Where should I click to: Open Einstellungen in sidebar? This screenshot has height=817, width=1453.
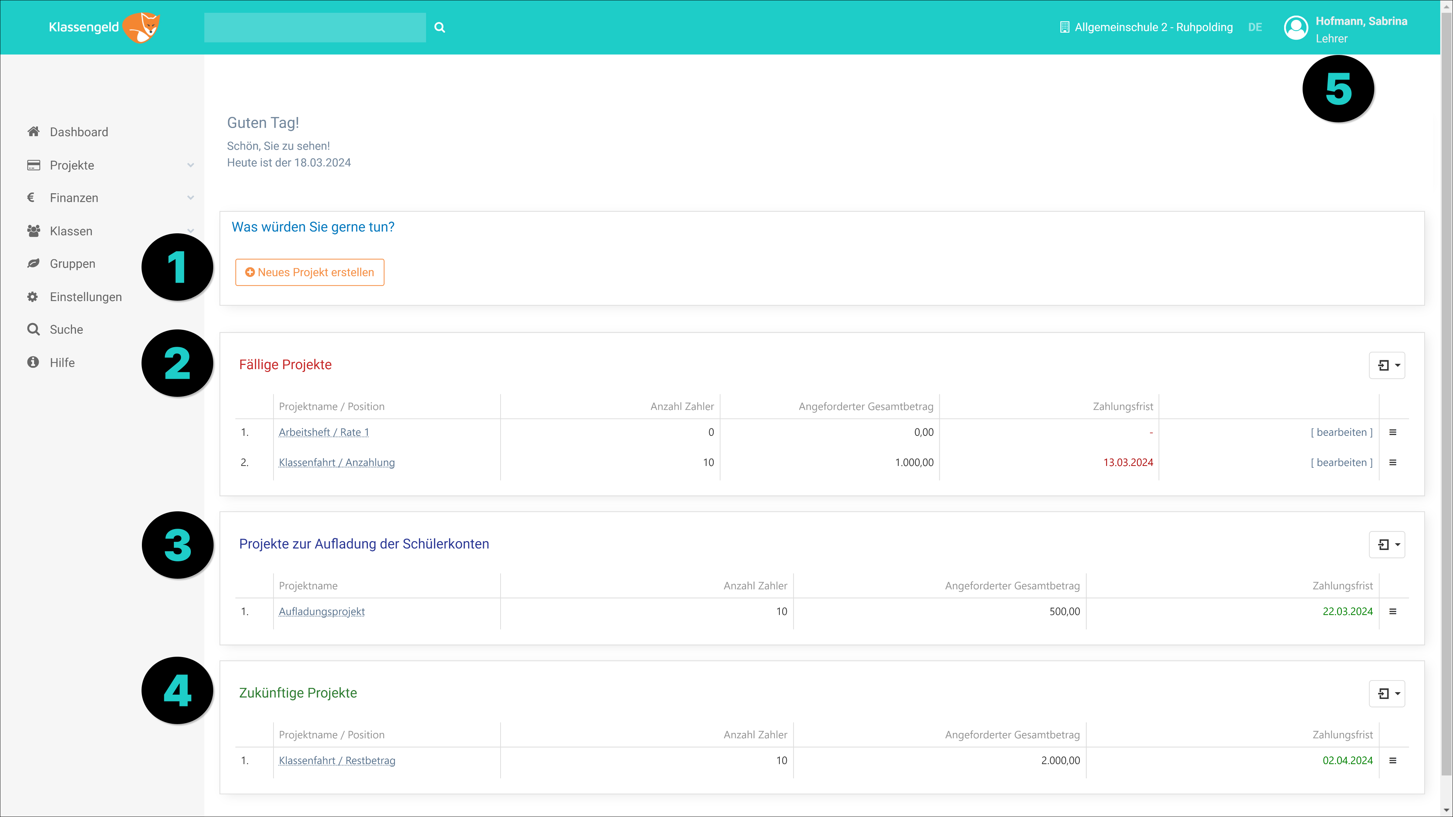tap(86, 297)
